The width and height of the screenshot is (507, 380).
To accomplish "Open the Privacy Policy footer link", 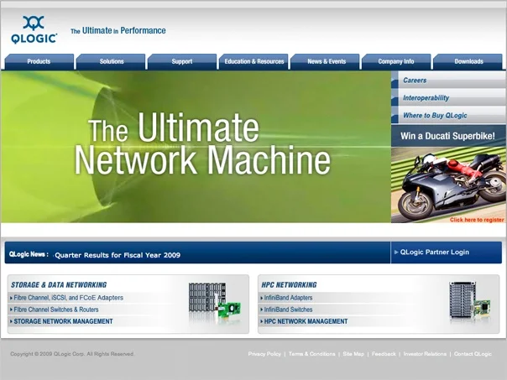I will click(264, 354).
